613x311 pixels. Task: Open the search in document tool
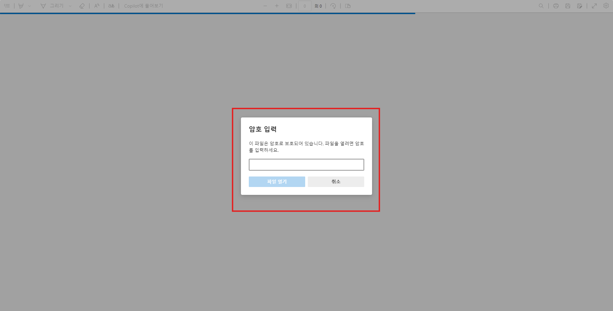pyautogui.click(x=541, y=6)
